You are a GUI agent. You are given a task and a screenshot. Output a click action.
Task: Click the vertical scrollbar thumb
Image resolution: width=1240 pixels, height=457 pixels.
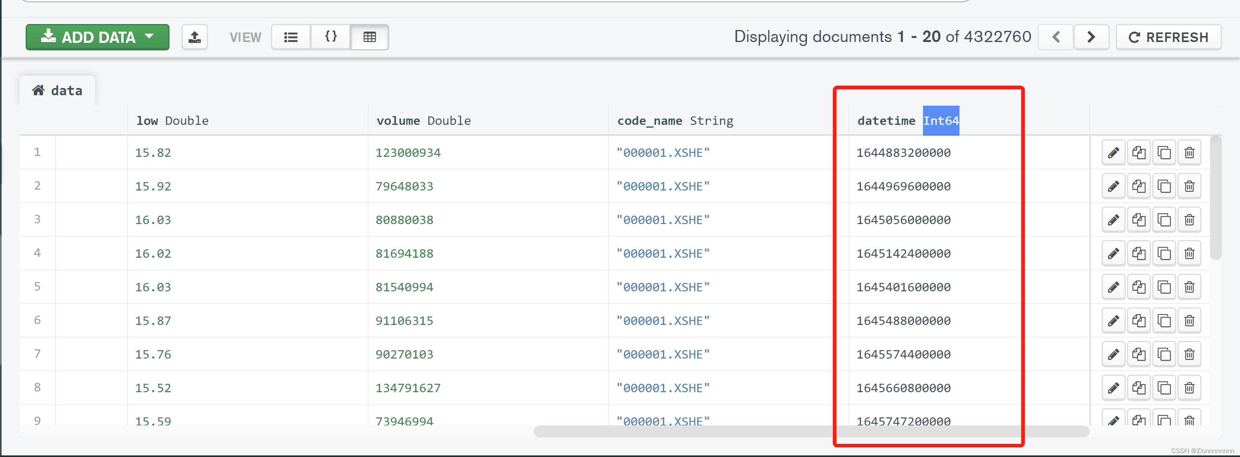[x=1216, y=198]
